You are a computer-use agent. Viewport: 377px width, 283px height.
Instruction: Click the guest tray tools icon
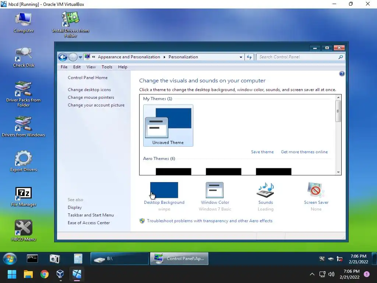coord(322,259)
